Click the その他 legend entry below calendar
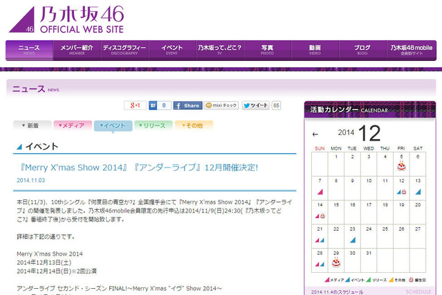The height and width of the screenshot is (295, 442). [397, 280]
